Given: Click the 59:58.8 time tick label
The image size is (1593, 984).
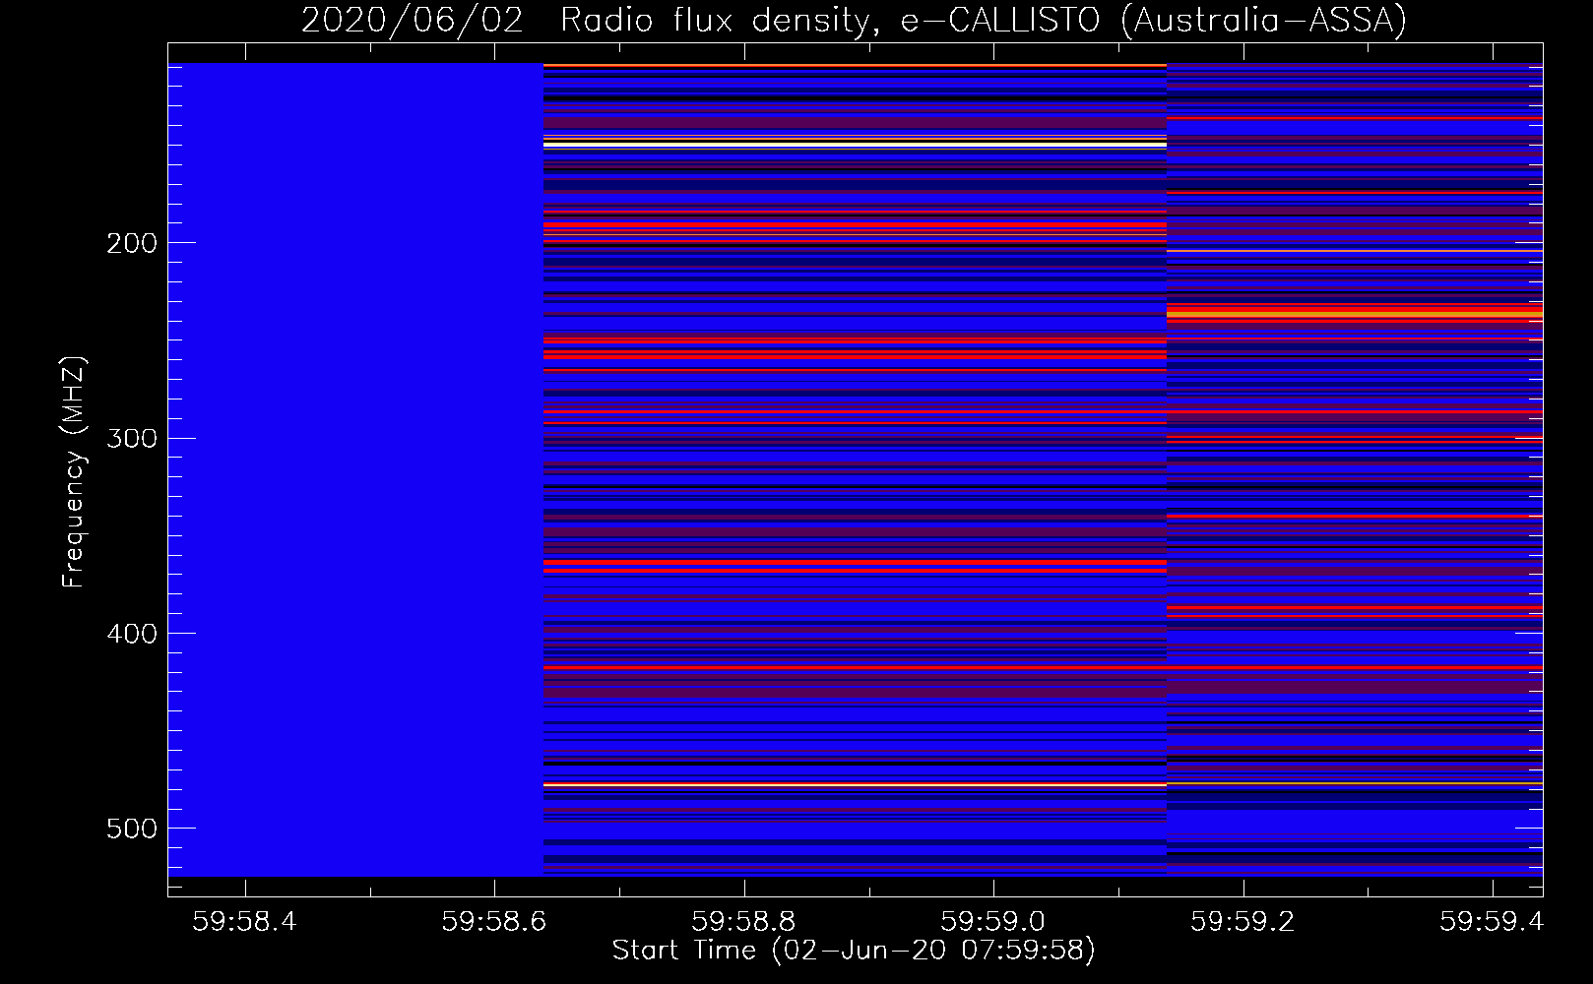Looking at the screenshot, I should [x=743, y=921].
